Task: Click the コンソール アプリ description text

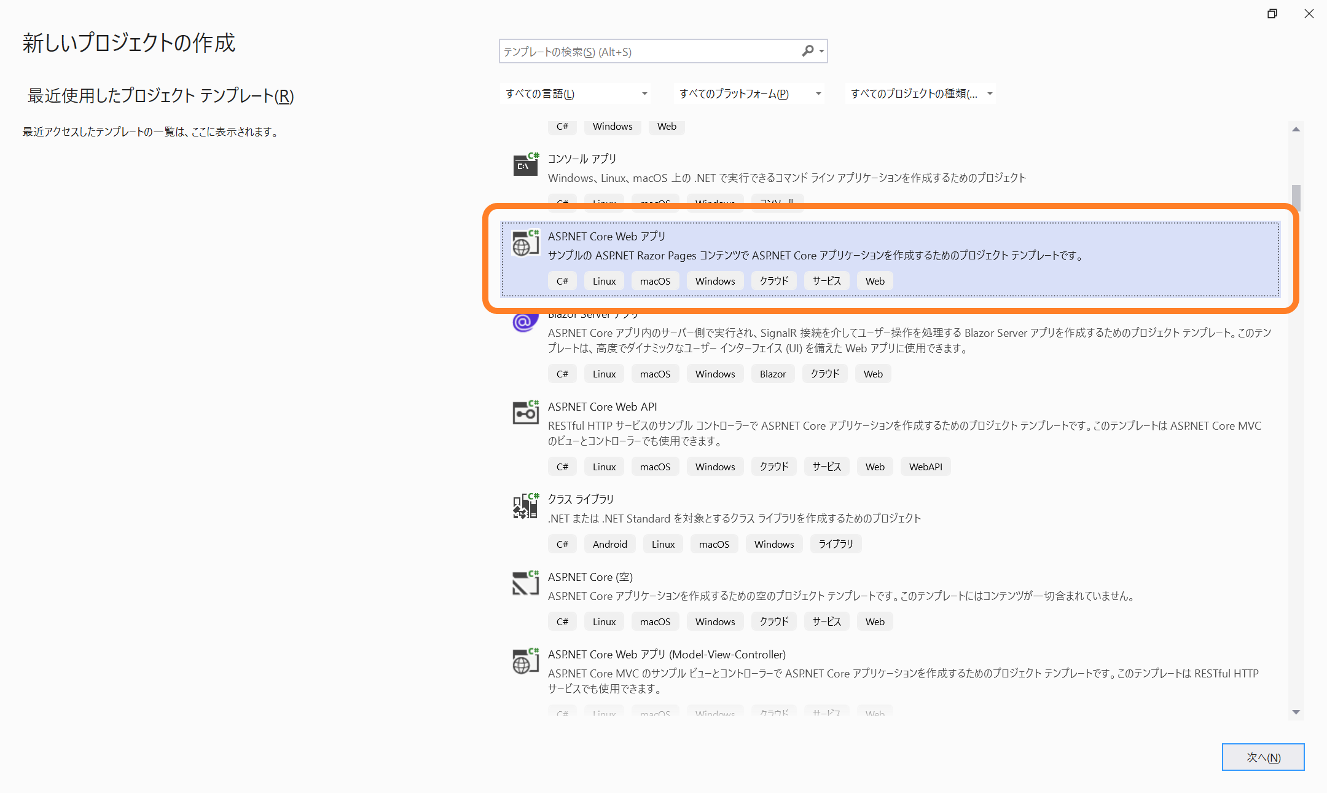Action: click(x=787, y=178)
